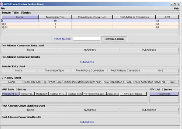Click the 'All' QoS cell in sp3 row
182x129 pixels.
[x=167, y=24]
